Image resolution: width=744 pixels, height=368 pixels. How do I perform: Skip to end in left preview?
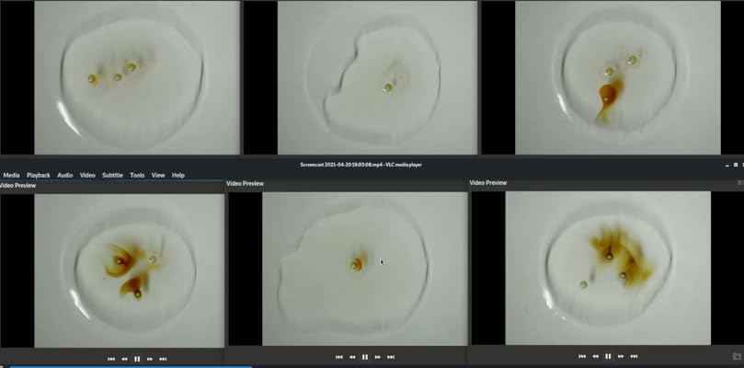[163, 359]
